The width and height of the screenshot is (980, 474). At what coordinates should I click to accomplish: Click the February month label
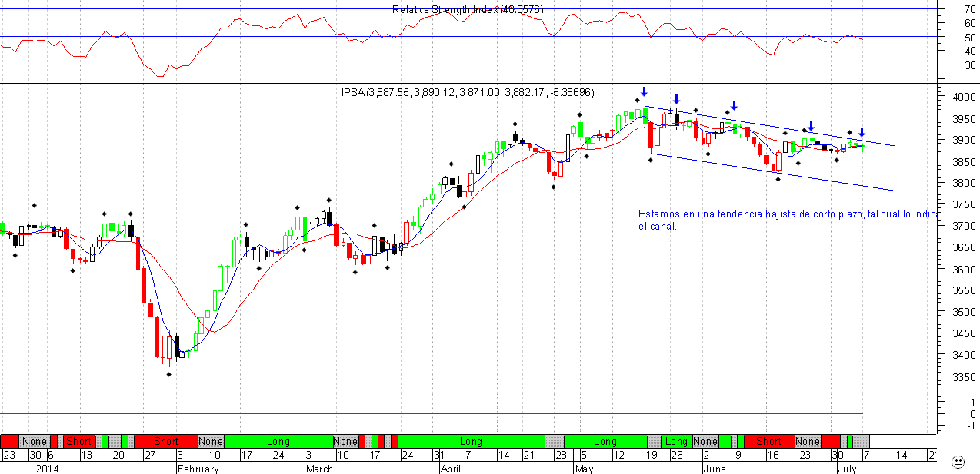(199, 468)
